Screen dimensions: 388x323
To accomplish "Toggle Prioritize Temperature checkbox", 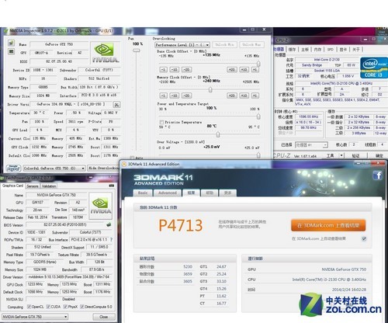I will (x=161, y=122).
